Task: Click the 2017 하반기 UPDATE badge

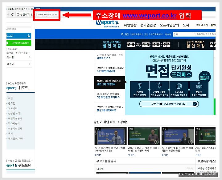Action: click(x=205, y=77)
